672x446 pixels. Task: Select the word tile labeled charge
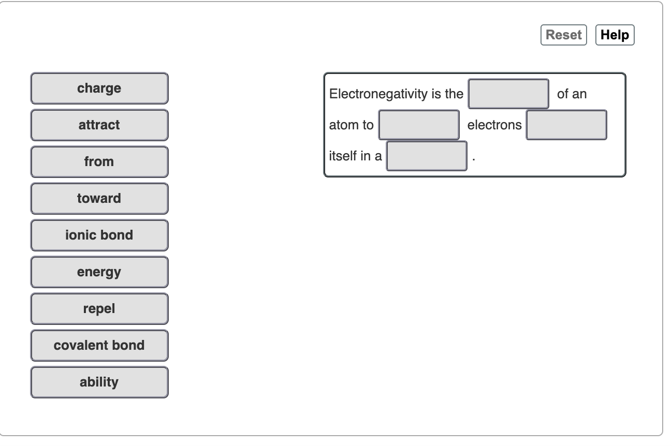click(x=99, y=88)
